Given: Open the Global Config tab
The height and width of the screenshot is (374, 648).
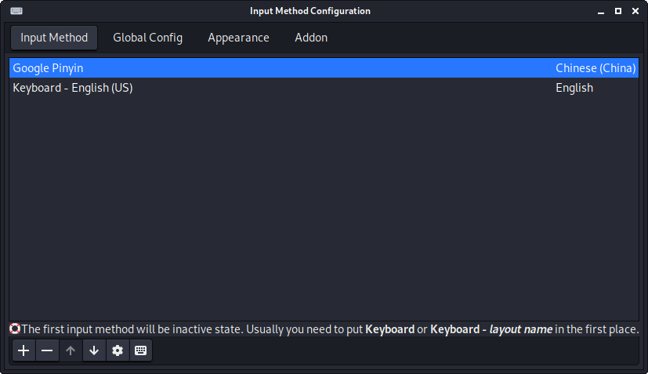Looking at the screenshot, I should point(147,38).
